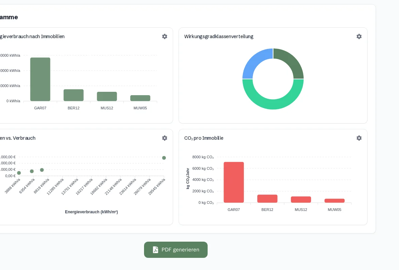Click the Energieverbrauch (kWh/m²) axis label
Viewport: 399px width, 270px height.
(x=91, y=212)
